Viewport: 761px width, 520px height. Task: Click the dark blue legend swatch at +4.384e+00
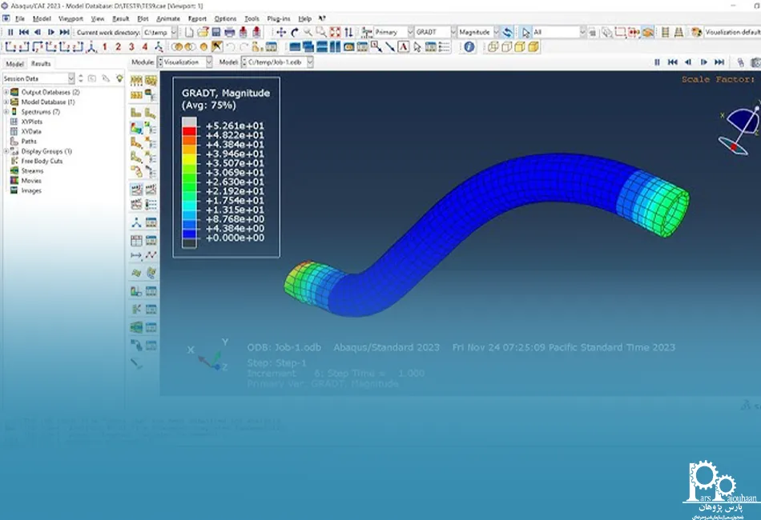point(189,234)
